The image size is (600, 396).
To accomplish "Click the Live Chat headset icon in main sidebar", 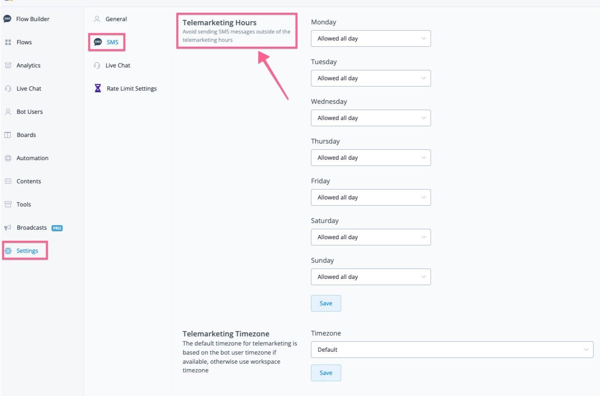I will pos(8,89).
